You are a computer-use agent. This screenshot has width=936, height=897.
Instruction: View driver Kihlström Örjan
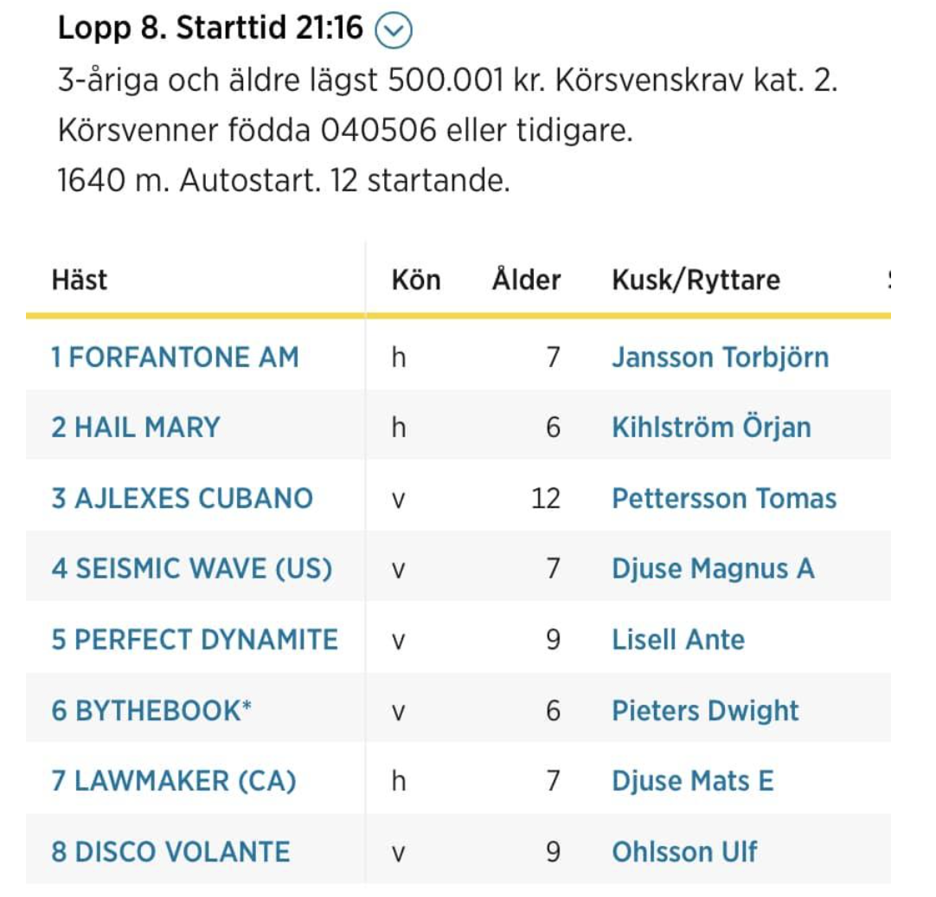(712, 427)
